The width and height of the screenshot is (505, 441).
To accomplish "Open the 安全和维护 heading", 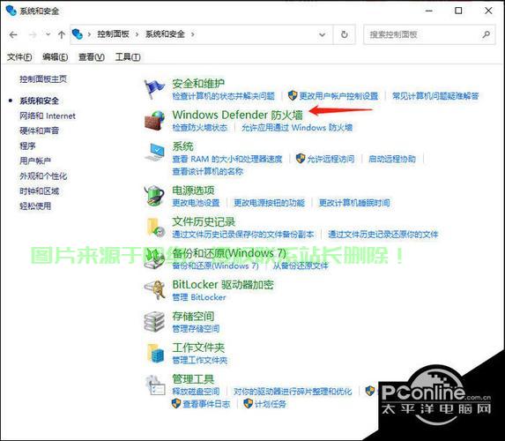I will (198, 84).
